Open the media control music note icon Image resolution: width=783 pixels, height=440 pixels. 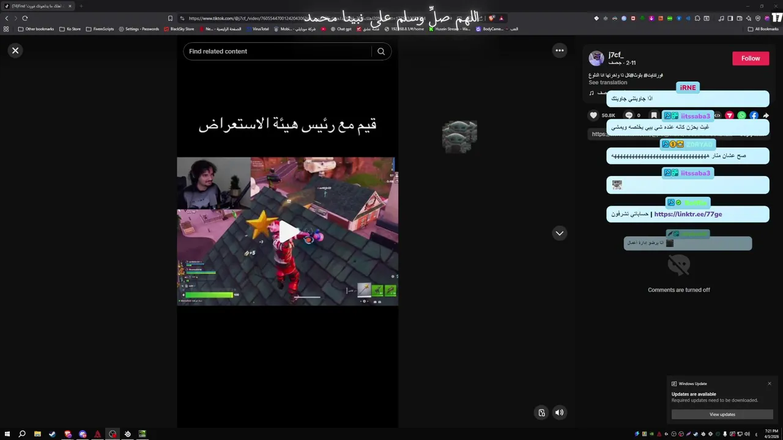point(721,18)
